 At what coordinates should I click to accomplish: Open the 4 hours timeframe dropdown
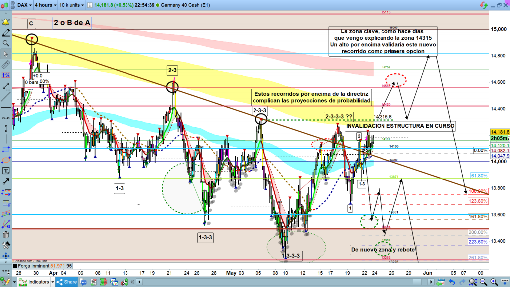pyautogui.click(x=44, y=4)
